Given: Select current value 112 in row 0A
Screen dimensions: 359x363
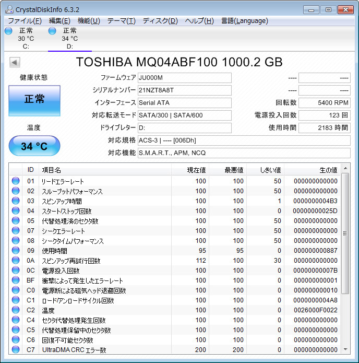Looking at the screenshot, I should pyautogui.click(x=201, y=261).
